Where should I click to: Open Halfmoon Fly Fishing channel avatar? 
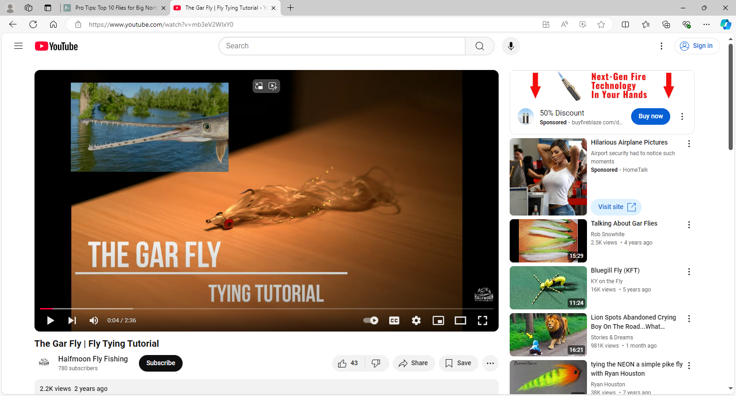pos(44,363)
